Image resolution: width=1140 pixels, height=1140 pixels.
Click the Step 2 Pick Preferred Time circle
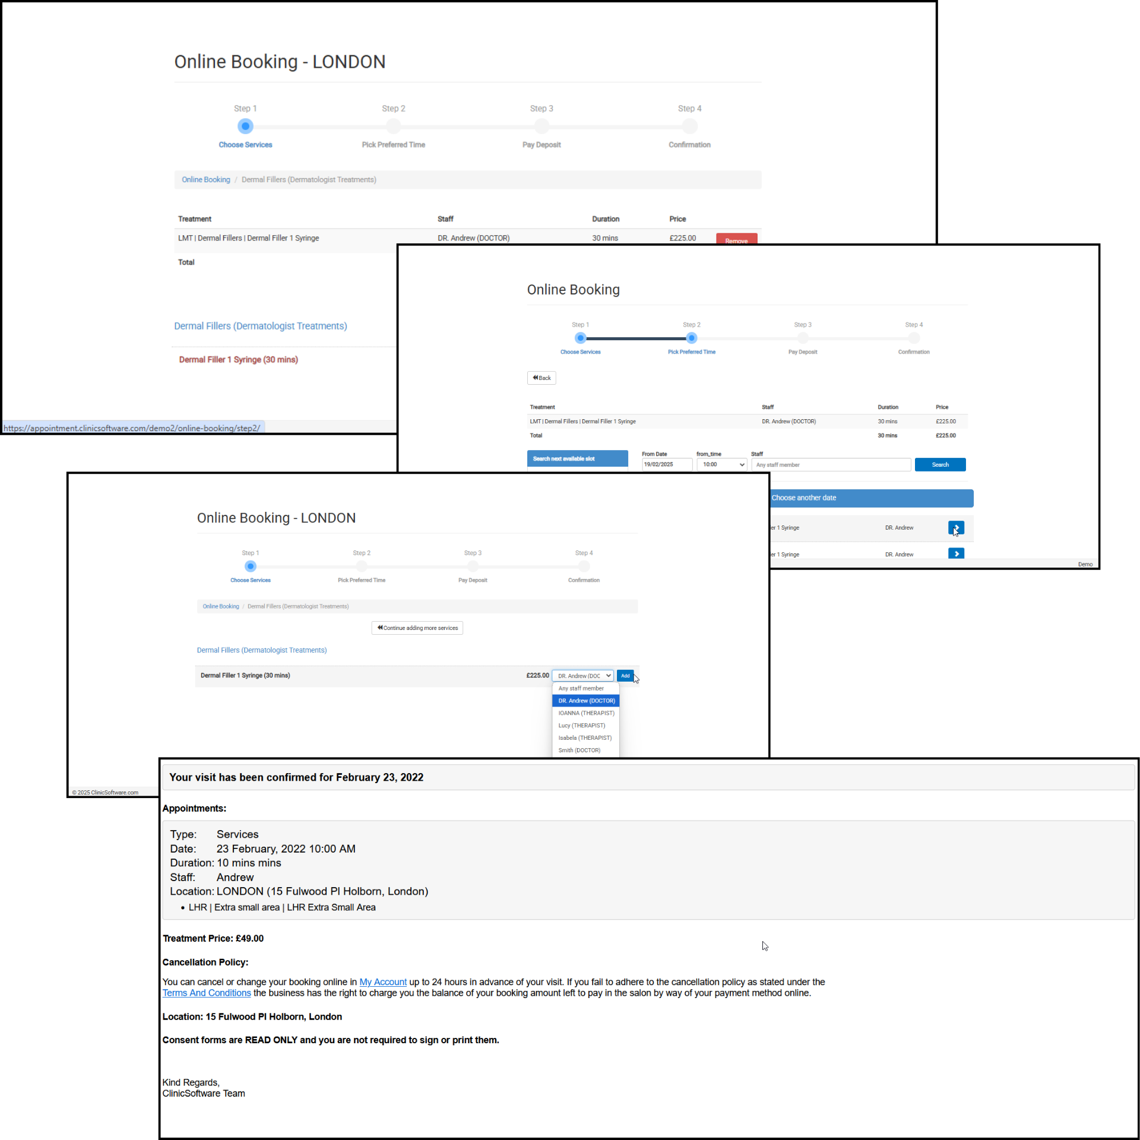(691, 338)
